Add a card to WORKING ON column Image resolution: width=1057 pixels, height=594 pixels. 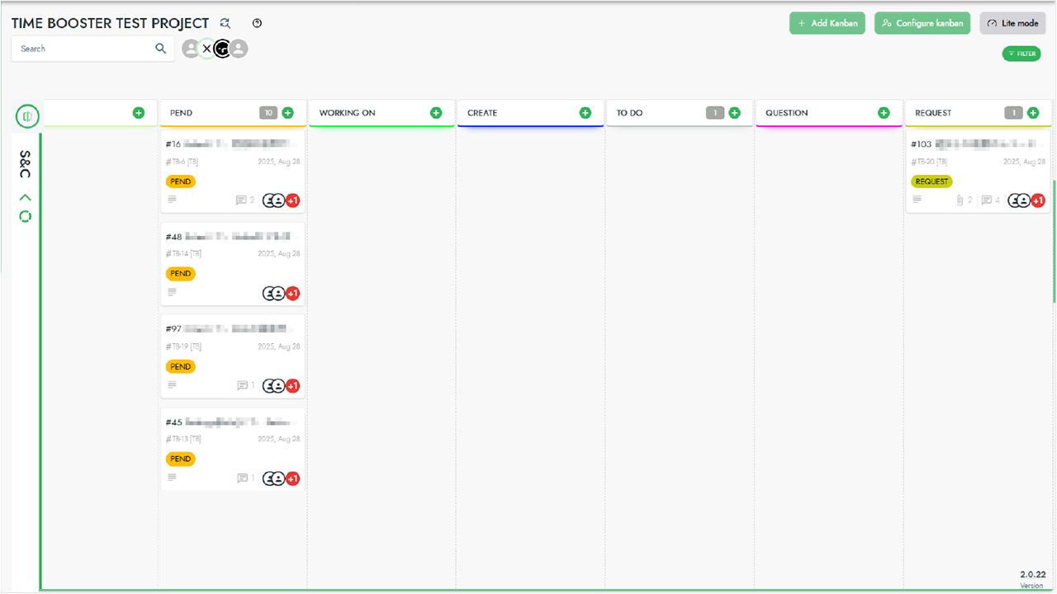tap(436, 113)
